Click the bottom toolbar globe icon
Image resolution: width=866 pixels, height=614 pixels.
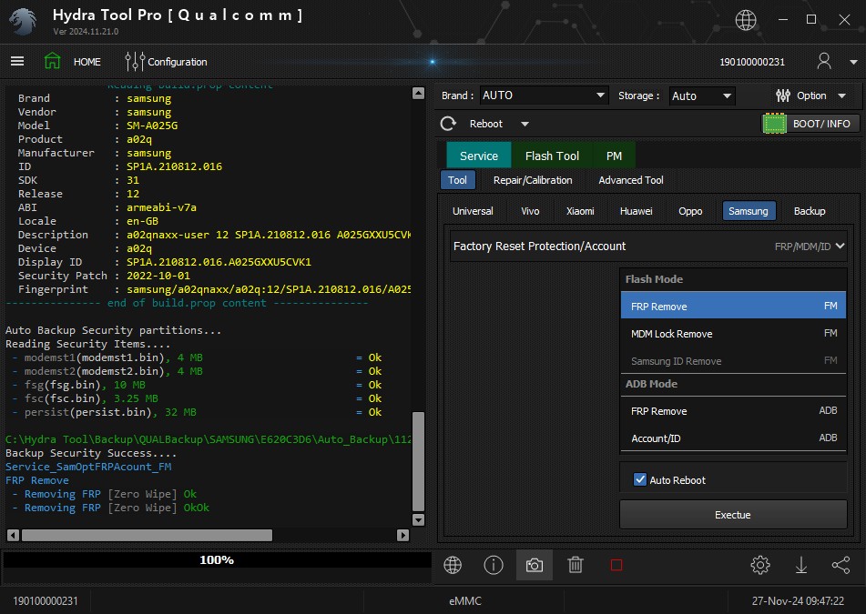[453, 565]
